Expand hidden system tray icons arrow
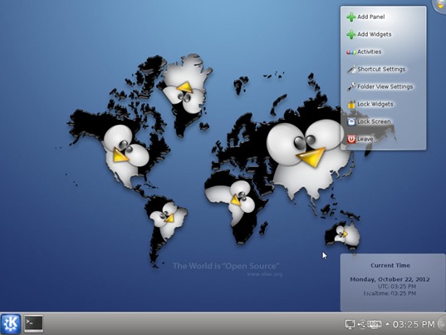Viewport: 446px width, 335px height. (x=387, y=324)
